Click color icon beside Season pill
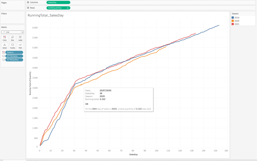Screen dimensions: 257x161 pos(4,52)
